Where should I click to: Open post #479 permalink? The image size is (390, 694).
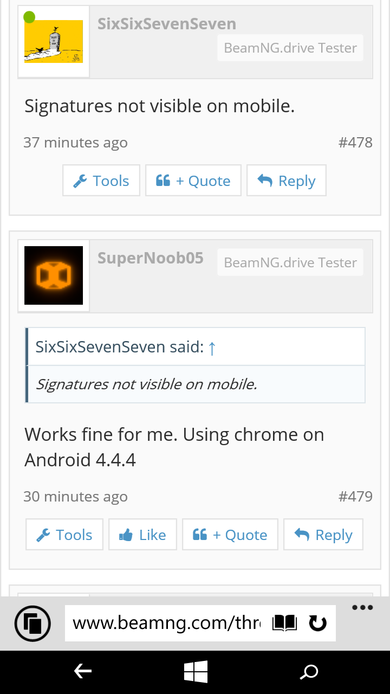(x=355, y=496)
